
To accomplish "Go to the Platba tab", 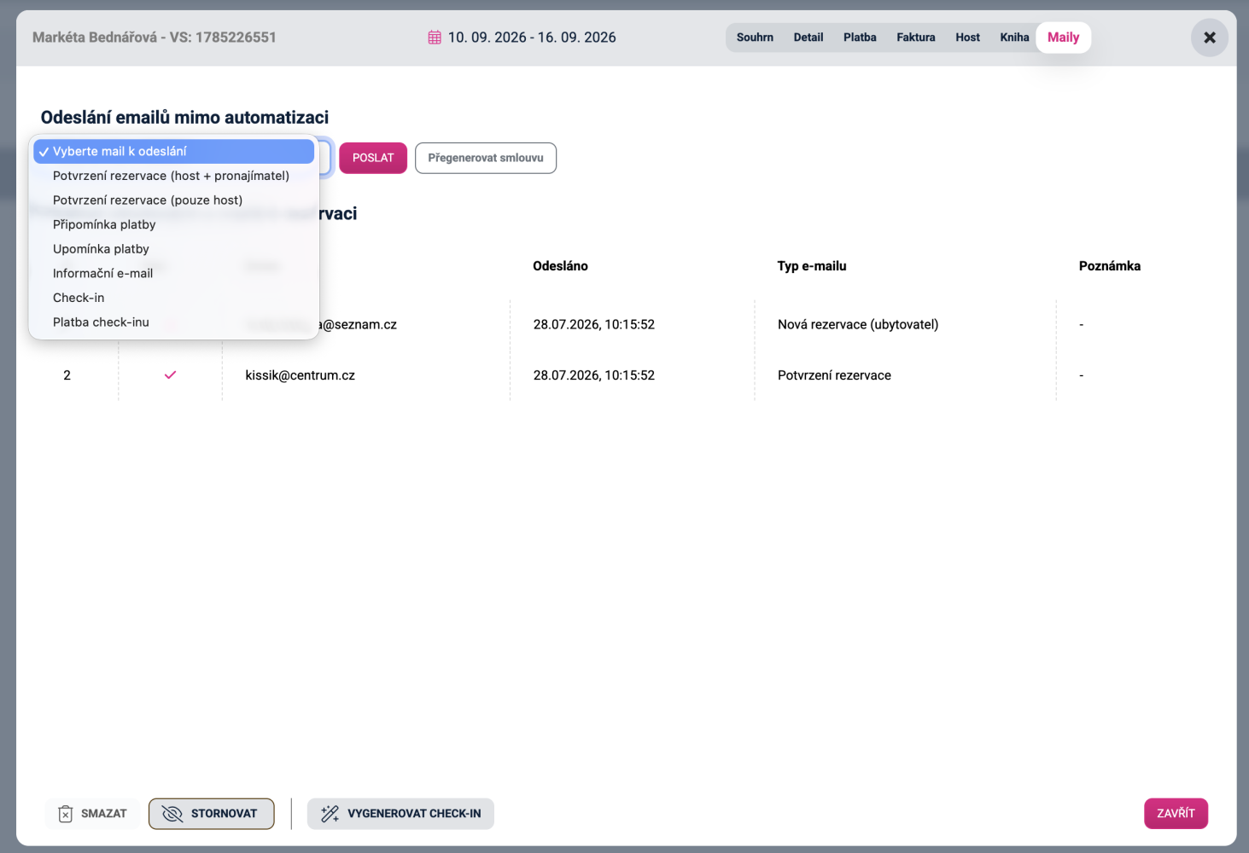I will (860, 38).
